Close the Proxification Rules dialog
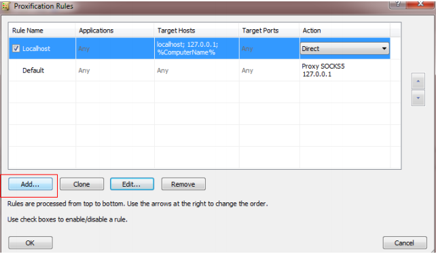 click(420, 4)
